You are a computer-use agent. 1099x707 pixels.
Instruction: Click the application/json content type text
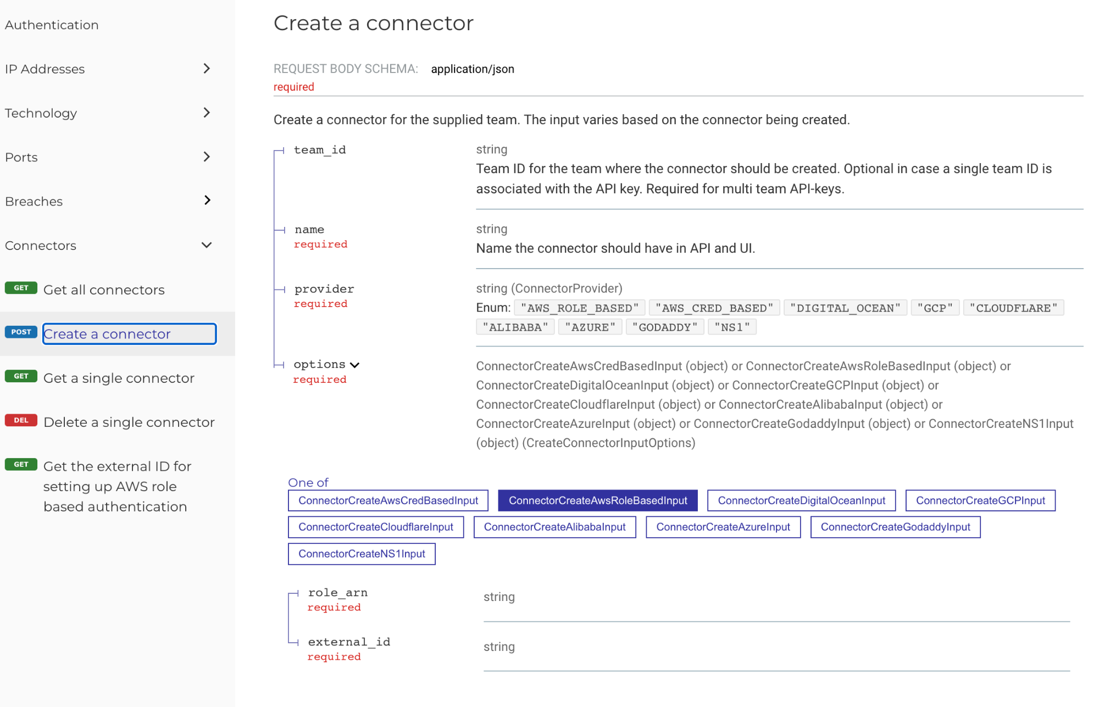point(473,69)
